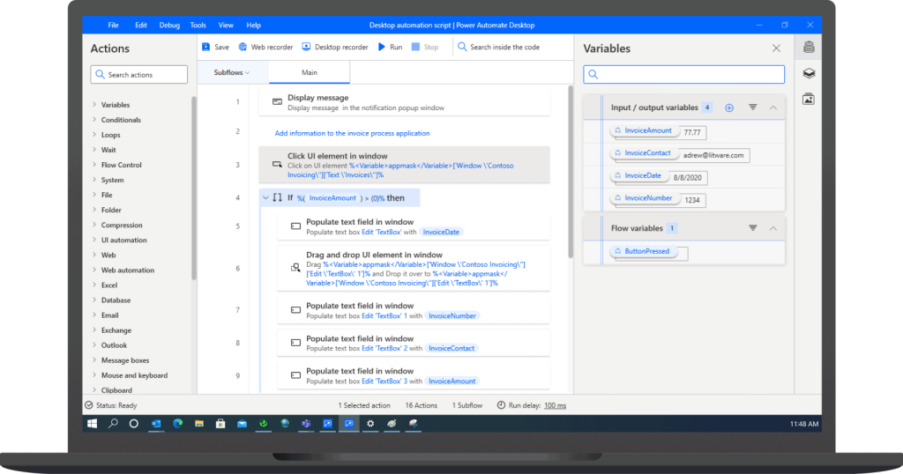Open the variables pane icon in sidebar

pos(809,48)
